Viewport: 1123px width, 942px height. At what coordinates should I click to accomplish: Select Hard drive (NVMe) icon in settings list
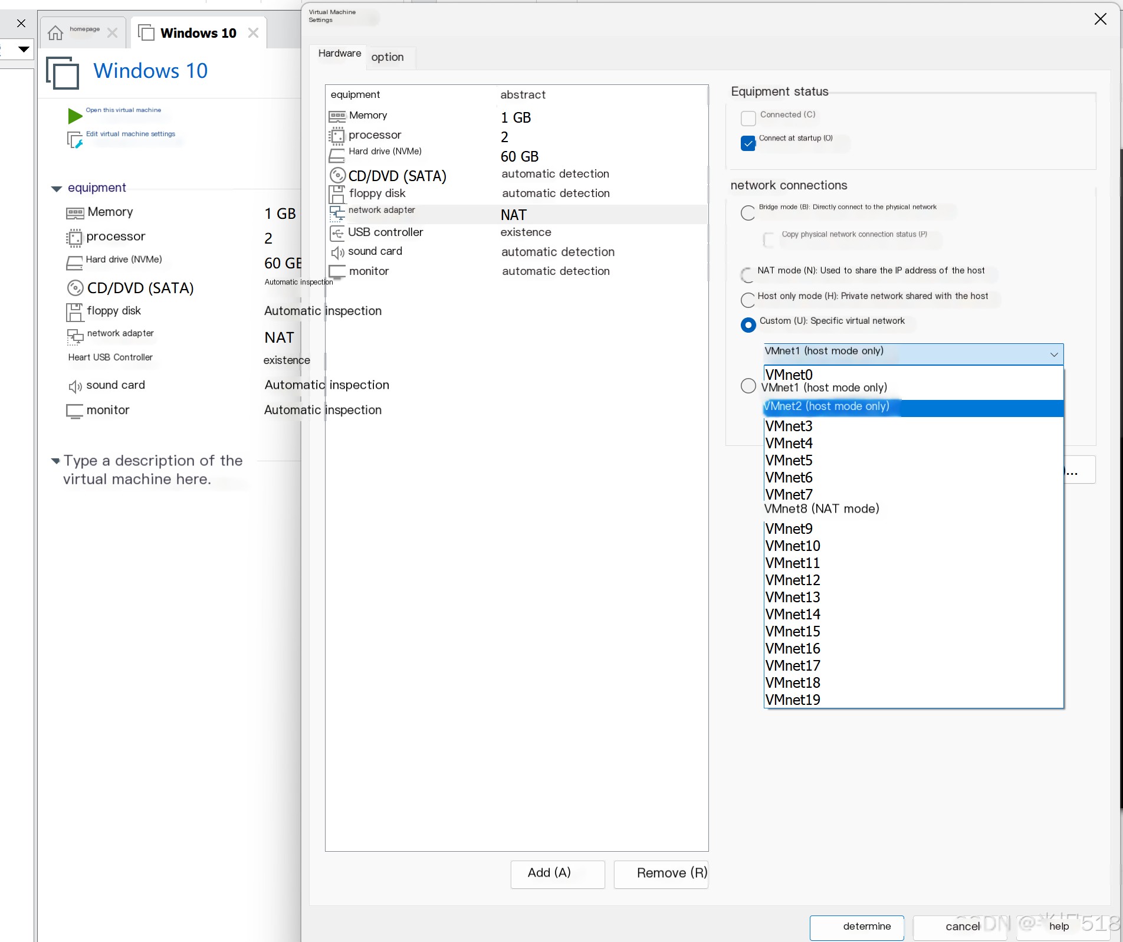coord(337,156)
